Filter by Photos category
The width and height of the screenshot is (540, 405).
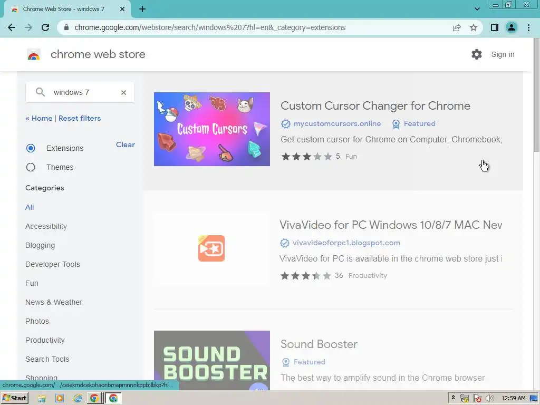click(37, 321)
